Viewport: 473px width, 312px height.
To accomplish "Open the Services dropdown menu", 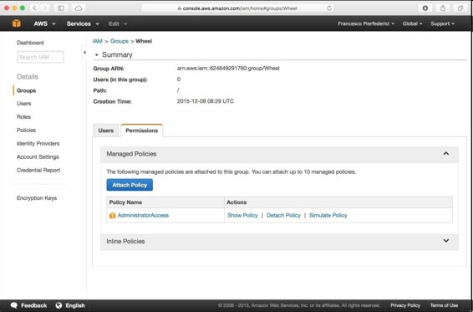I will coord(83,23).
